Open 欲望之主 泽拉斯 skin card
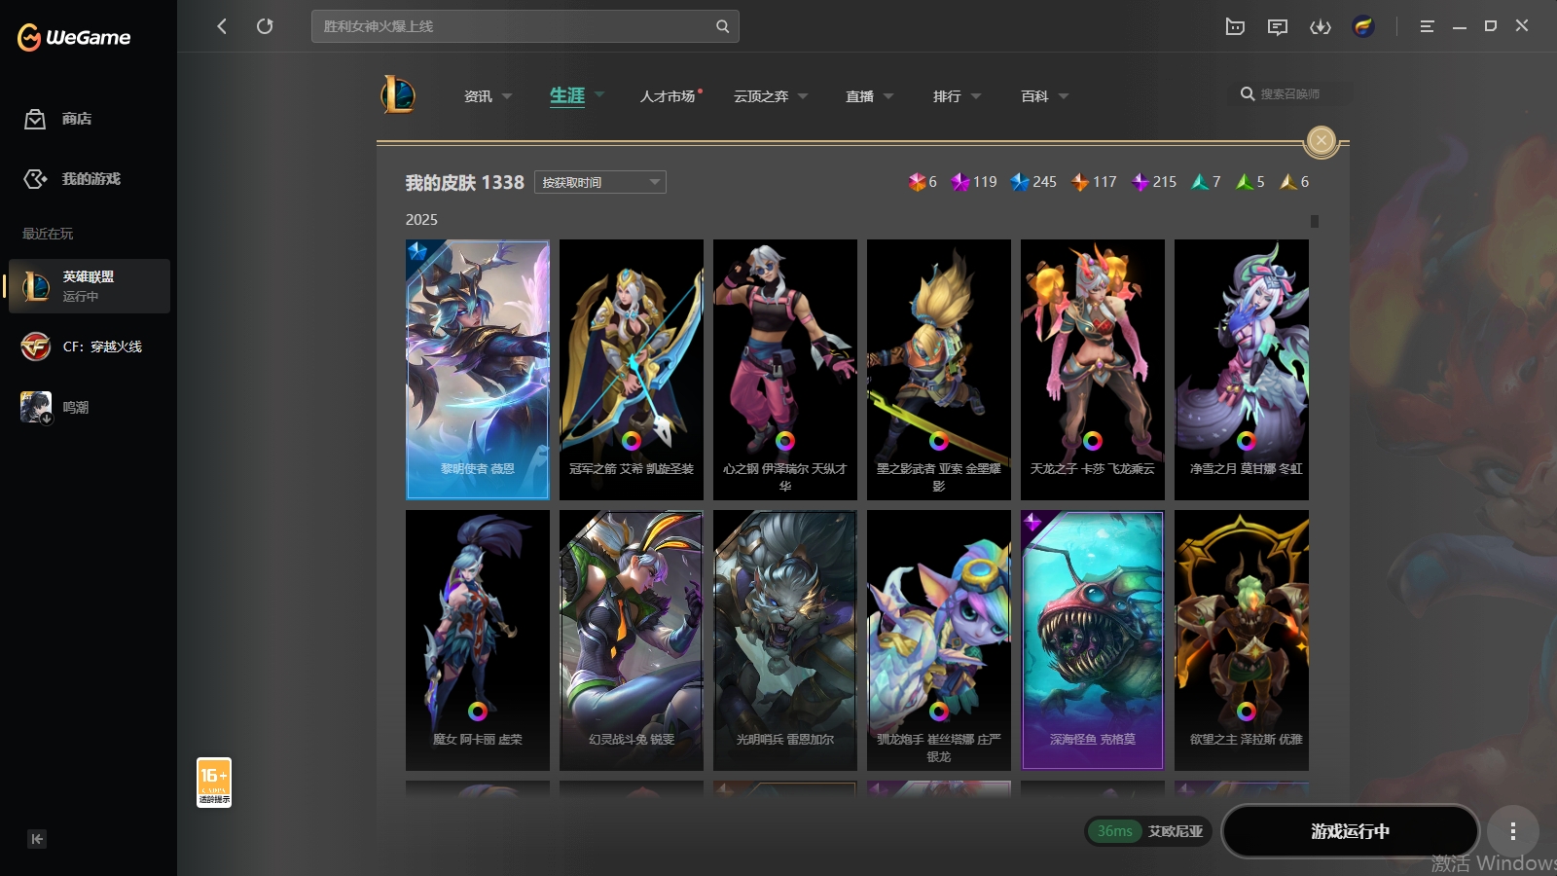Screen dimensions: 1557x876 coord(1242,640)
